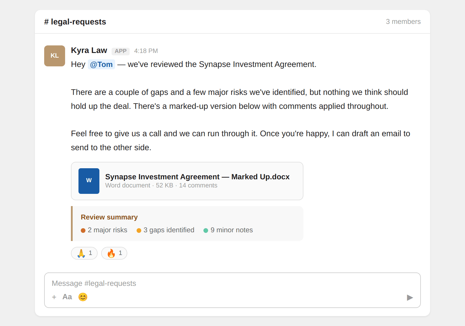Open the emoji picker smiley icon
This screenshot has width=465, height=326.
[83, 297]
